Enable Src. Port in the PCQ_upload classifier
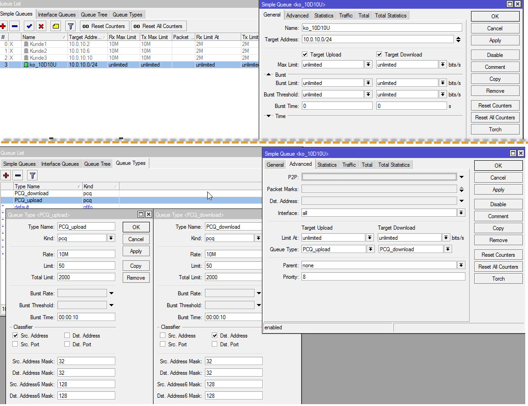This screenshot has height=406, width=528. [x=16, y=344]
